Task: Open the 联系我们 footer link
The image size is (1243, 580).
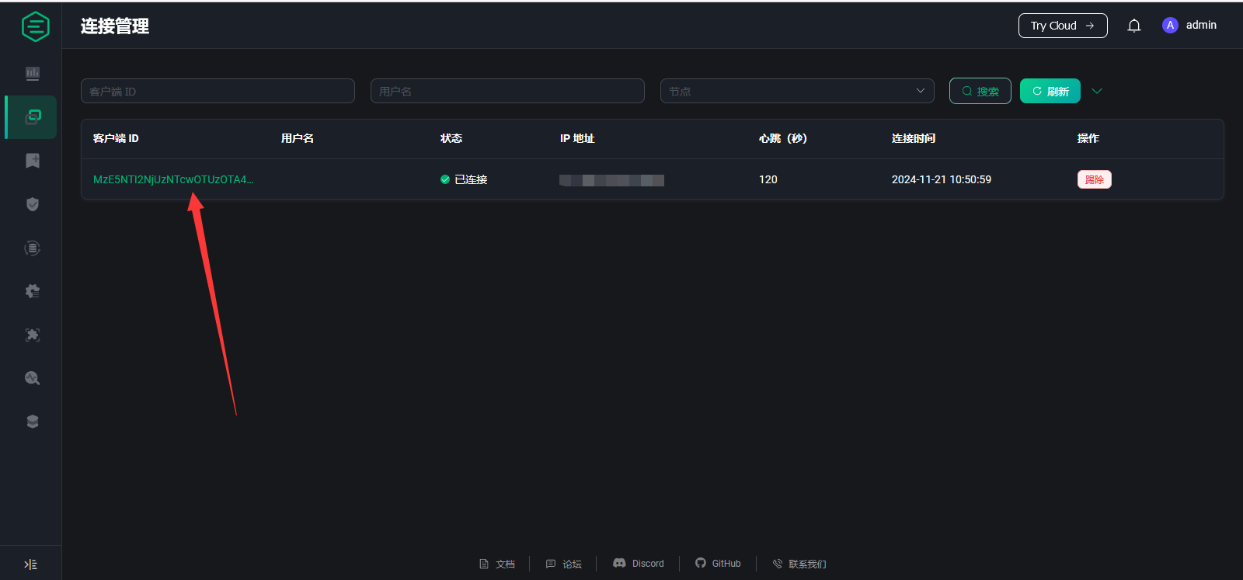Action: click(x=799, y=564)
